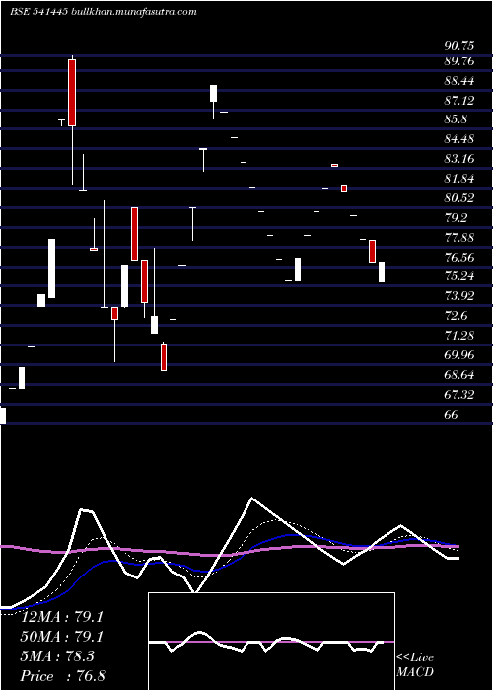Select the 85.8 price axis label

click(456, 119)
